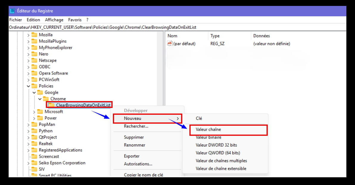
Task: Click the Seiko Epson Corporation folder icon
Action: click(x=35, y=163)
